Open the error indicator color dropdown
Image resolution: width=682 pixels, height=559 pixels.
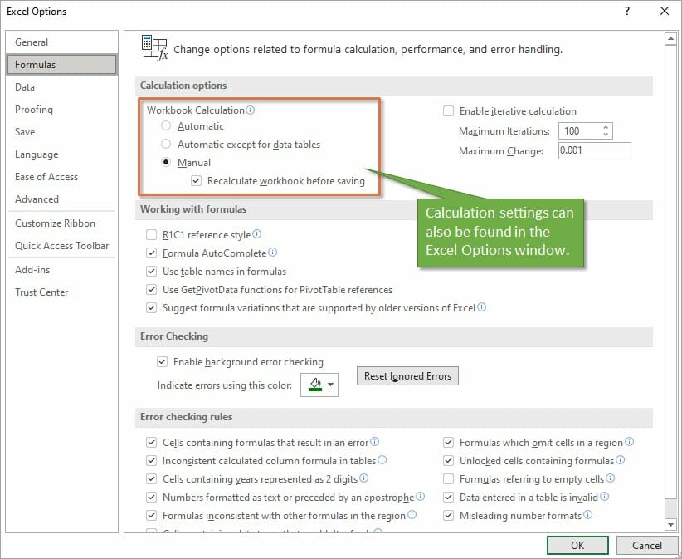pyautogui.click(x=331, y=385)
